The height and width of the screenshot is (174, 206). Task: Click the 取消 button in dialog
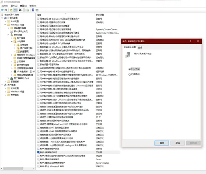(178, 143)
